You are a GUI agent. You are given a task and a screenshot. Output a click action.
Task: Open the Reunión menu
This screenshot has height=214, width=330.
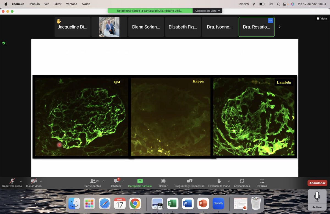pos(34,4)
